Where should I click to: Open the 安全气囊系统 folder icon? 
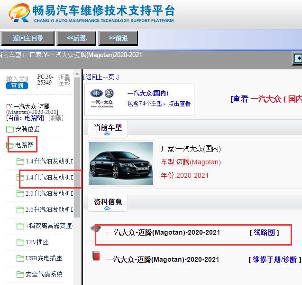tap(20, 275)
